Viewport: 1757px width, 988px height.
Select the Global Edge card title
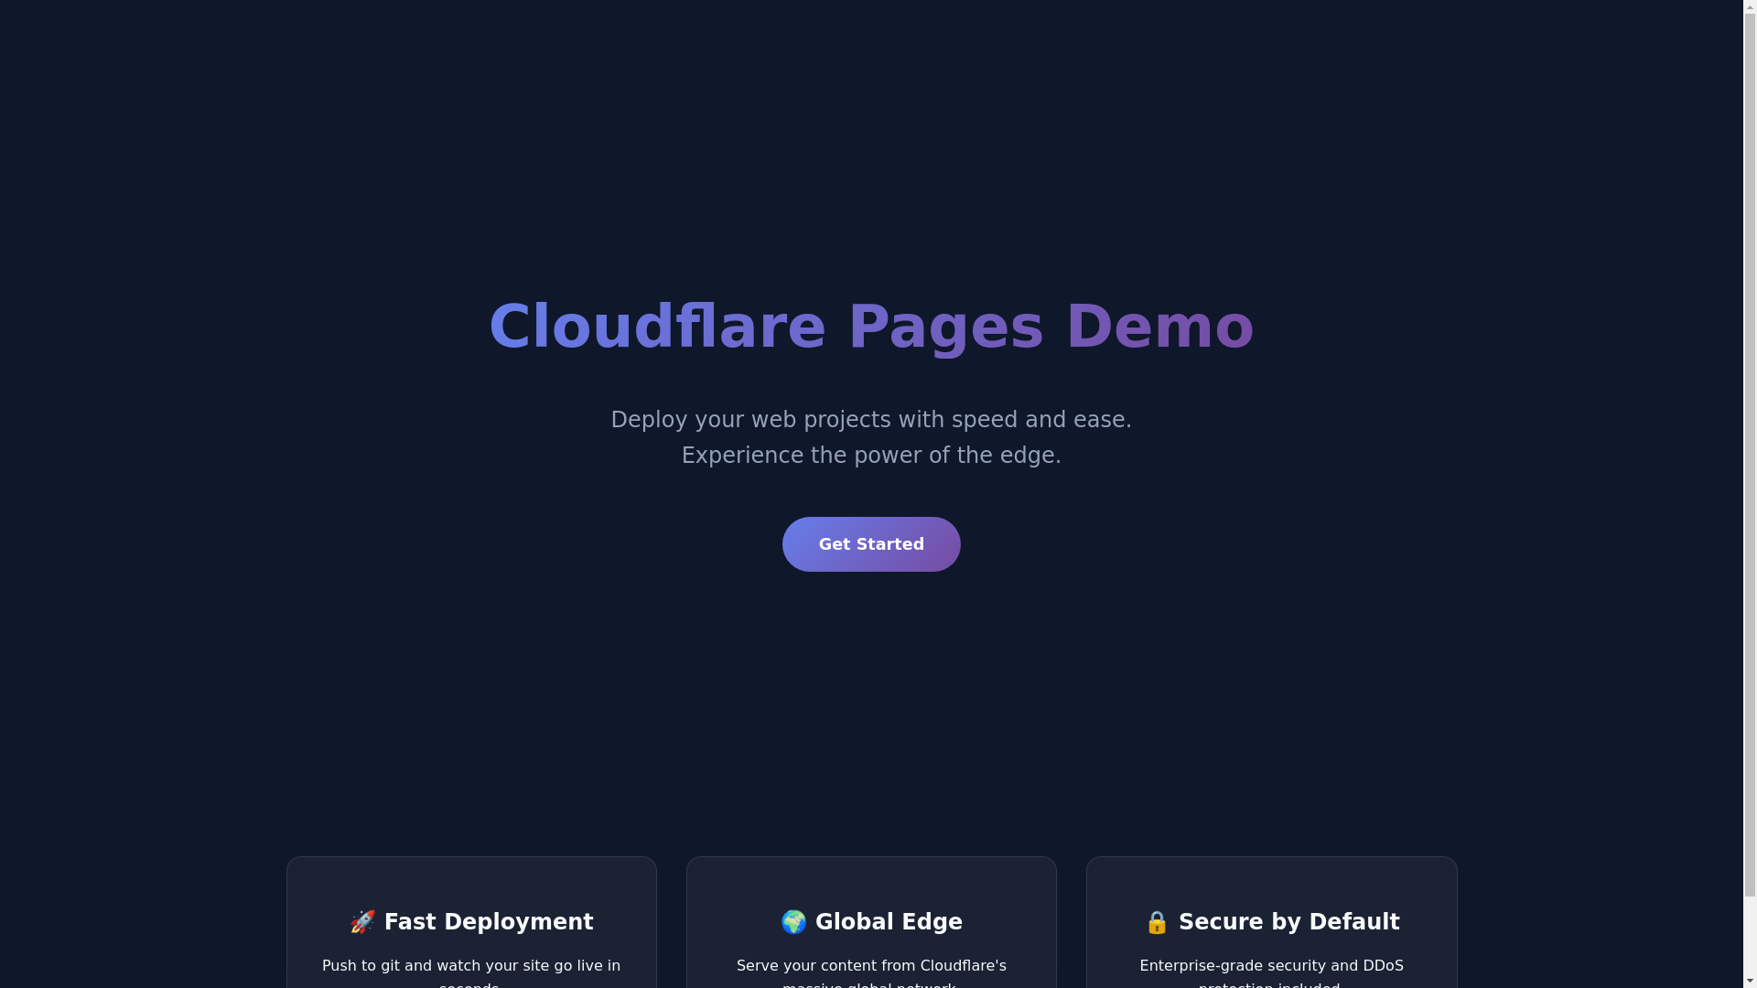[871, 921]
